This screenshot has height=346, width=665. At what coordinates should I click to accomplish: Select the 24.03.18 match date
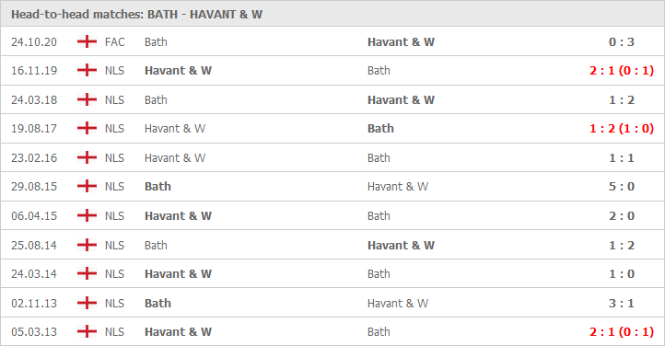point(34,100)
